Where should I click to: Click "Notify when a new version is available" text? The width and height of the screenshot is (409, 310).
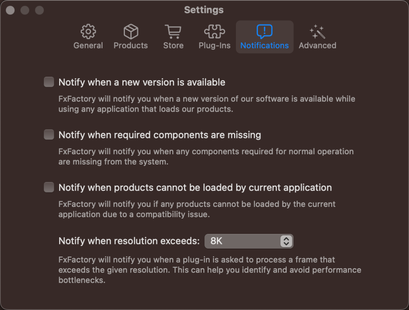[142, 83]
